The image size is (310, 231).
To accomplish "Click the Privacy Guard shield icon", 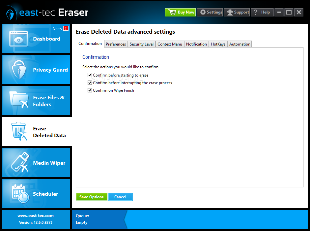I will 19,70.
